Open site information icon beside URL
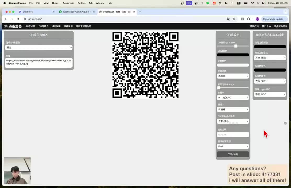This screenshot has width=291, height=188. pos(25,19)
